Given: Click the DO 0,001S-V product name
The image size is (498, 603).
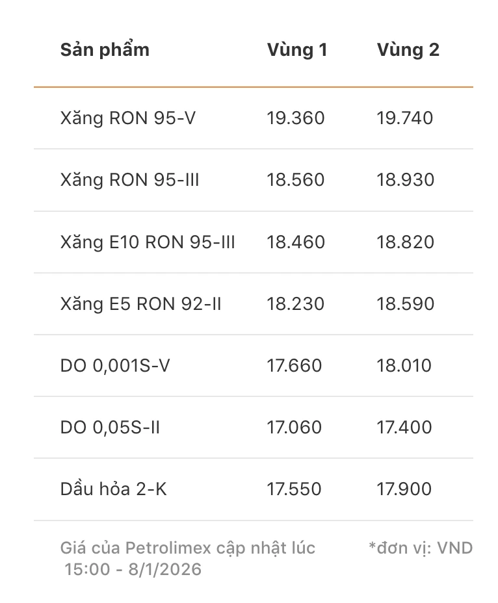Looking at the screenshot, I should (x=115, y=366).
